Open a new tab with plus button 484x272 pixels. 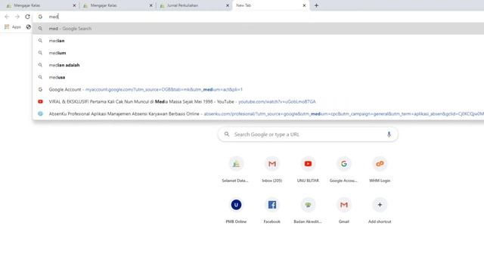[x=316, y=5]
